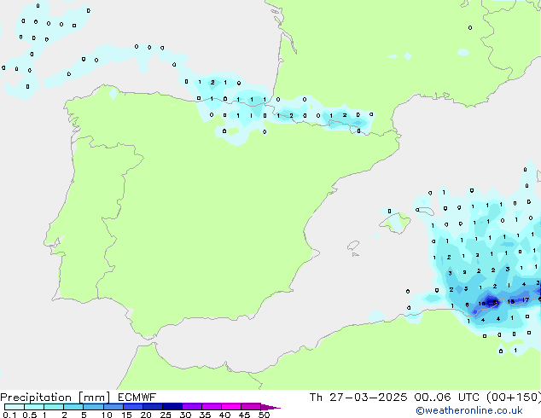Select the 25–30 mm navy legend swatch
Screen dimensions: 541x418
click(x=172, y=407)
